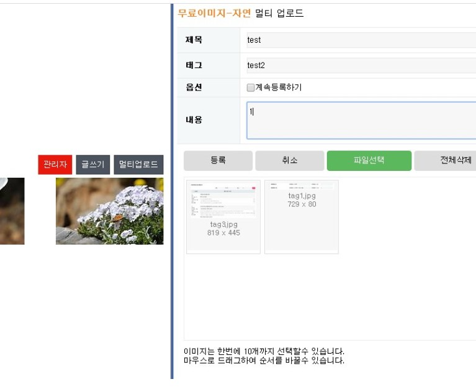Click inside the 내용 text area

click(360, 121)
